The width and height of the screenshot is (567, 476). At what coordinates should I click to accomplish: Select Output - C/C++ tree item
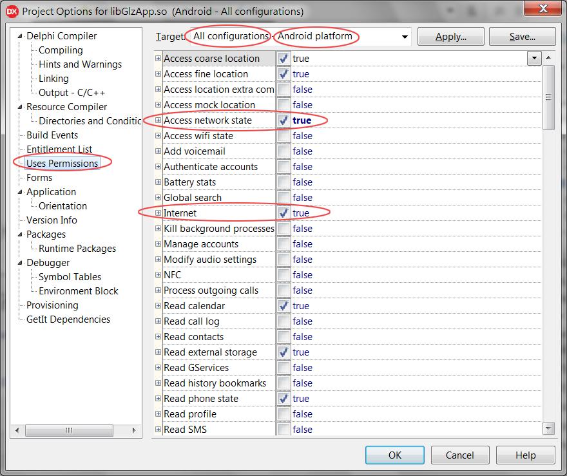(x=72, y=93)
